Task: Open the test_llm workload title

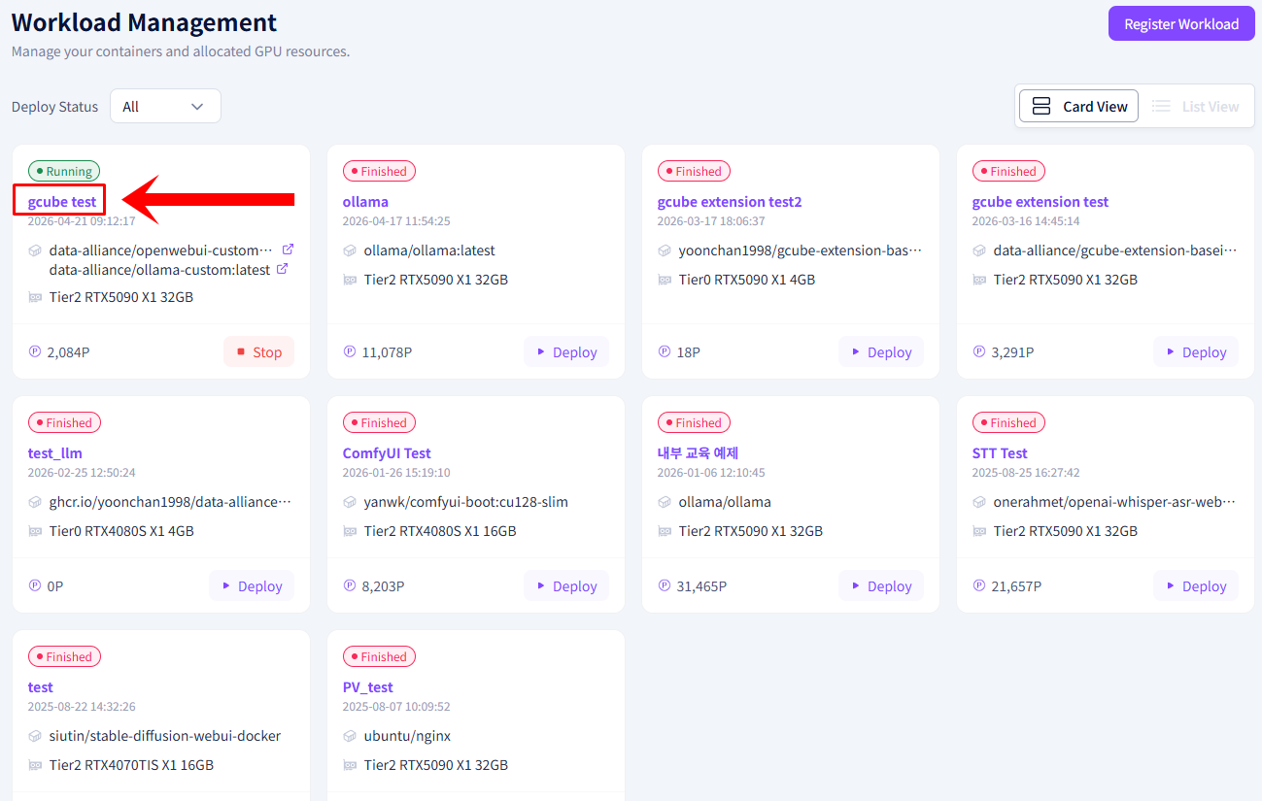Action: (x=55, y=453)
